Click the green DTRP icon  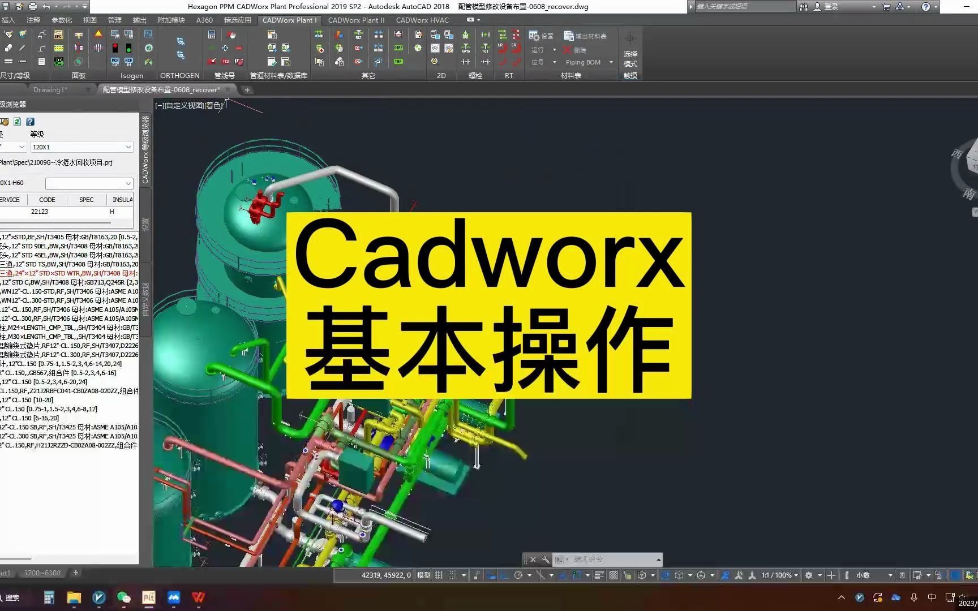click(398, 48)
